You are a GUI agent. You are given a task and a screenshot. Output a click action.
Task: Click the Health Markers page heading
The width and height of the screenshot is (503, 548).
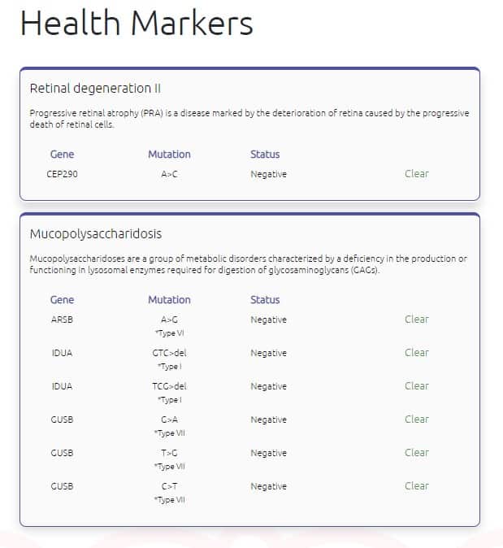point(137,23)
